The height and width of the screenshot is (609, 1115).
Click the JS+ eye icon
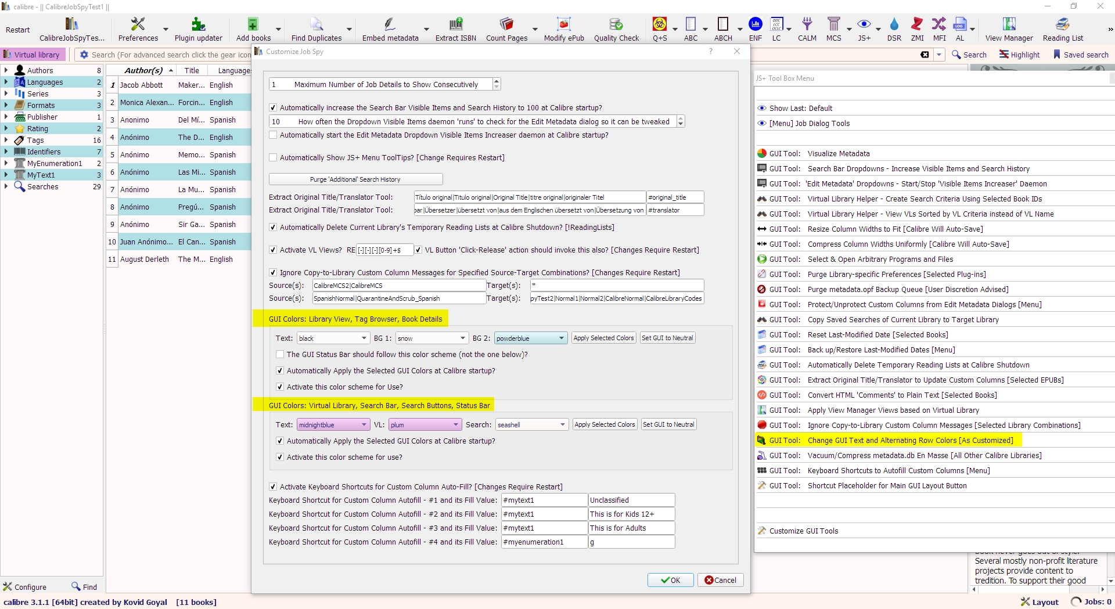(864, 29)
